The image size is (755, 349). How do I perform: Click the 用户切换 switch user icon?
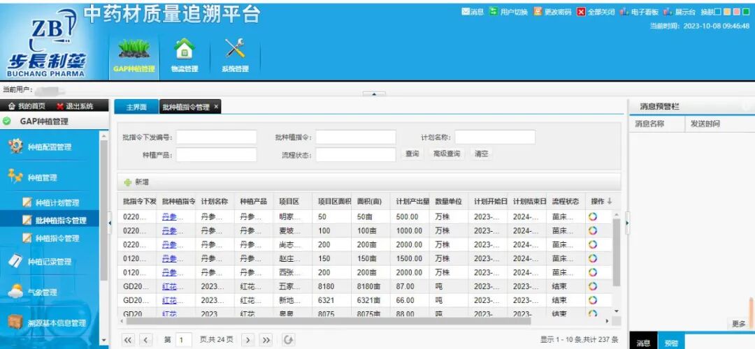[x=494, y=12]
